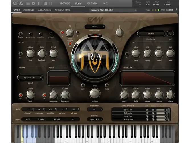The width and height of the screenshot is (190, 143).
Task: Adjust D#0-Exp Shrt volume slider
Action: pos(162,120)
